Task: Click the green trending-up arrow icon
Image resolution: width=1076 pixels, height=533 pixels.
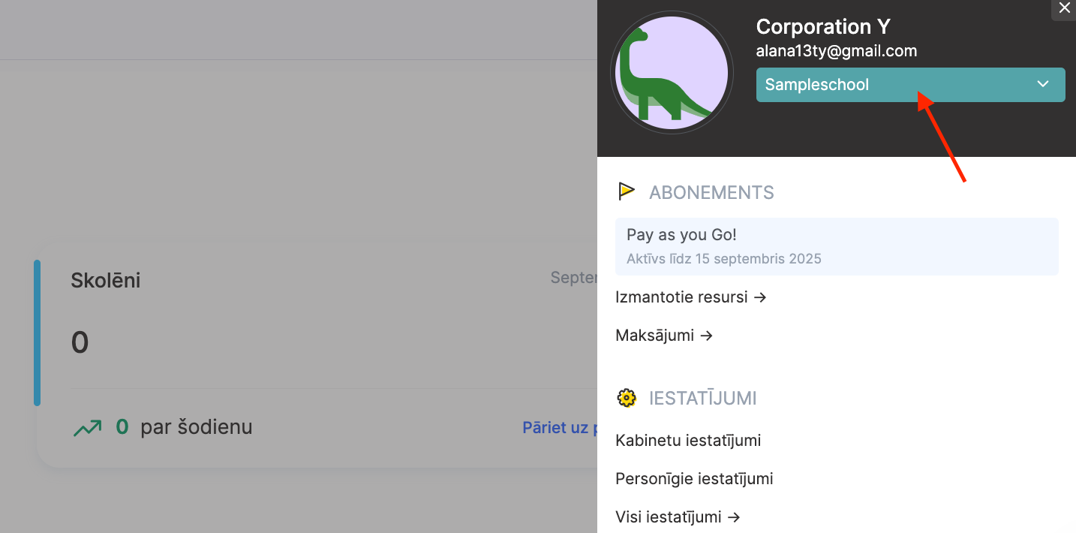Action: pos(87,428)
